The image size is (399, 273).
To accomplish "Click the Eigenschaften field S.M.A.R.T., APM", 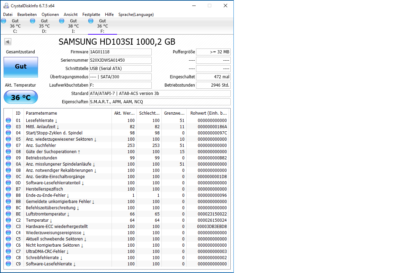I will (160, 102).
